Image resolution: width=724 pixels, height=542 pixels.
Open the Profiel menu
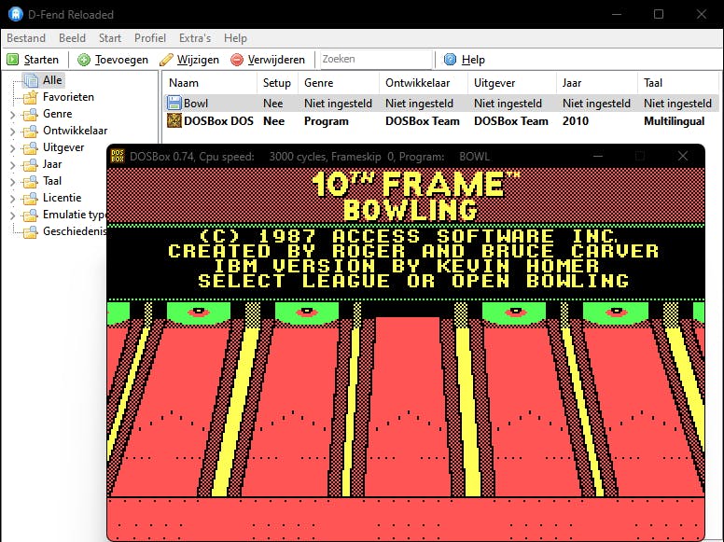pyautogui.click(x=150, y=38)
